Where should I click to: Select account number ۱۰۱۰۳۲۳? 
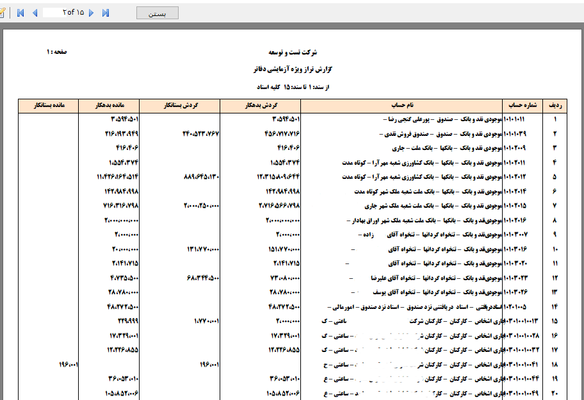(515, 278)
